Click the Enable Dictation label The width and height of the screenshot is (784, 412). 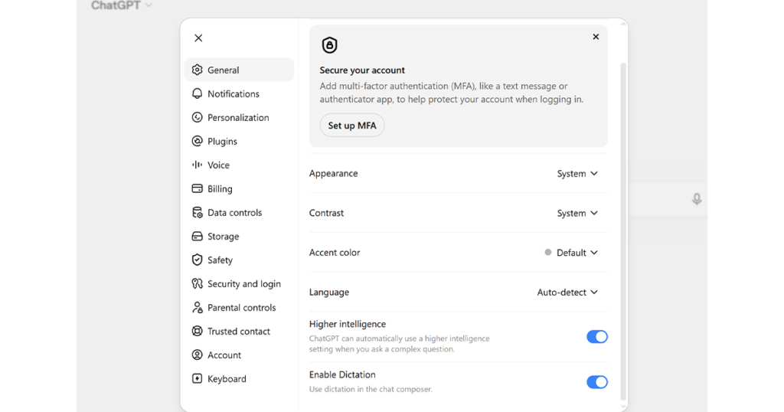pos(342,374)
